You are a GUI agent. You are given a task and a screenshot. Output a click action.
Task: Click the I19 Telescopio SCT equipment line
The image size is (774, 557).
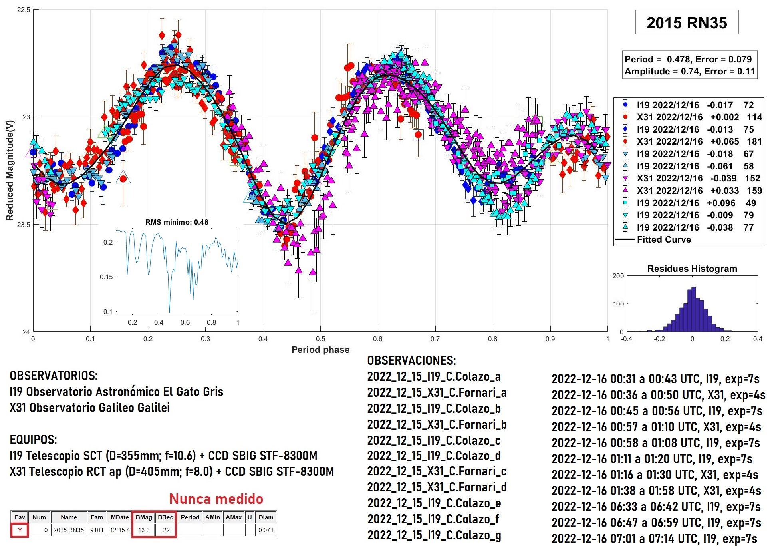click(x=163, y=456)
